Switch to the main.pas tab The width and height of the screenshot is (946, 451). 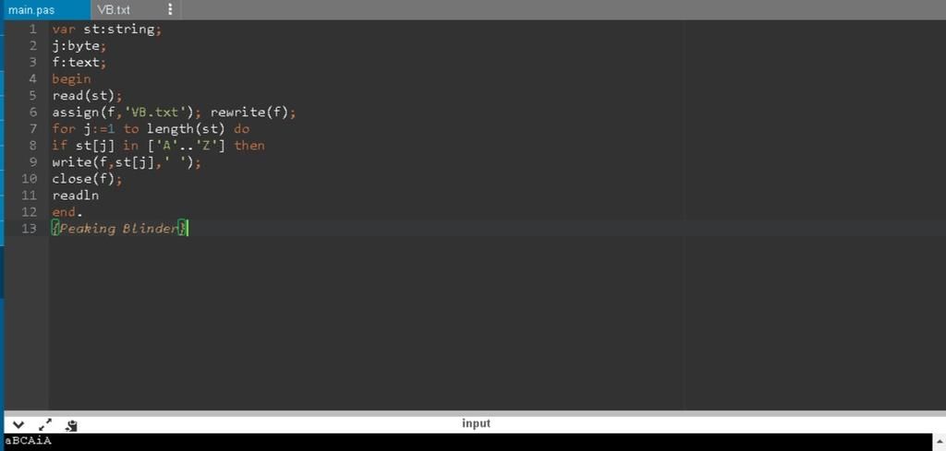click(x=31, y=9)
